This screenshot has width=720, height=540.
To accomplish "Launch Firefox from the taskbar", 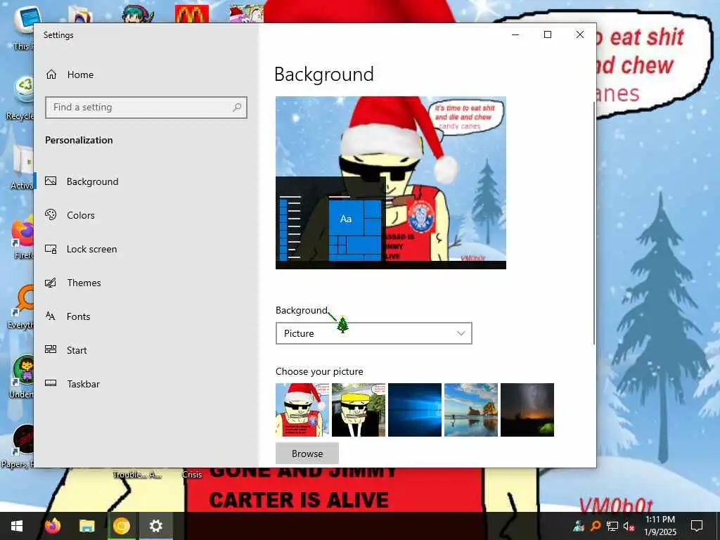I will click(53, 526).
